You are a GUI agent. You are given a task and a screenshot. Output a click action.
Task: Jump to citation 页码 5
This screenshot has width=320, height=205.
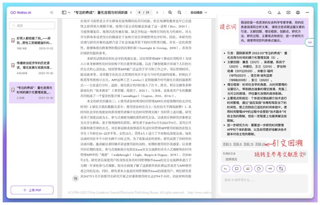227,144
